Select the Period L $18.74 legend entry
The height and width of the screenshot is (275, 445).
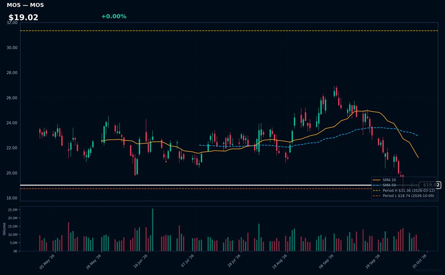click(403, 196)
